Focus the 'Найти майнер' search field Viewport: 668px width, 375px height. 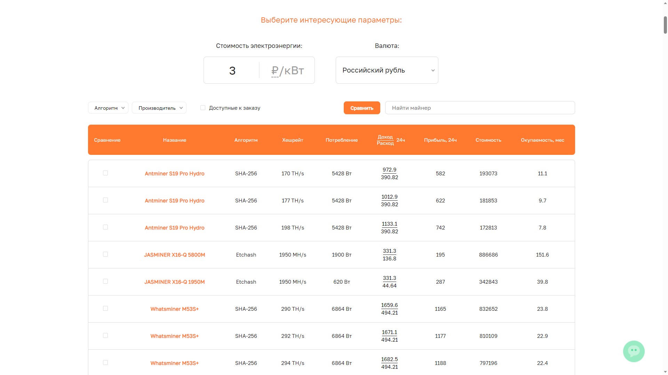(480, 108)
